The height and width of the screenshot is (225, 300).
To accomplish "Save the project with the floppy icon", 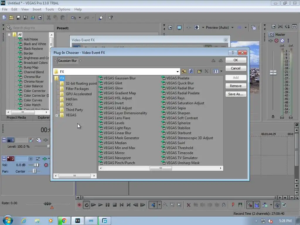I will pyautogui.click(x=18, y=18).
